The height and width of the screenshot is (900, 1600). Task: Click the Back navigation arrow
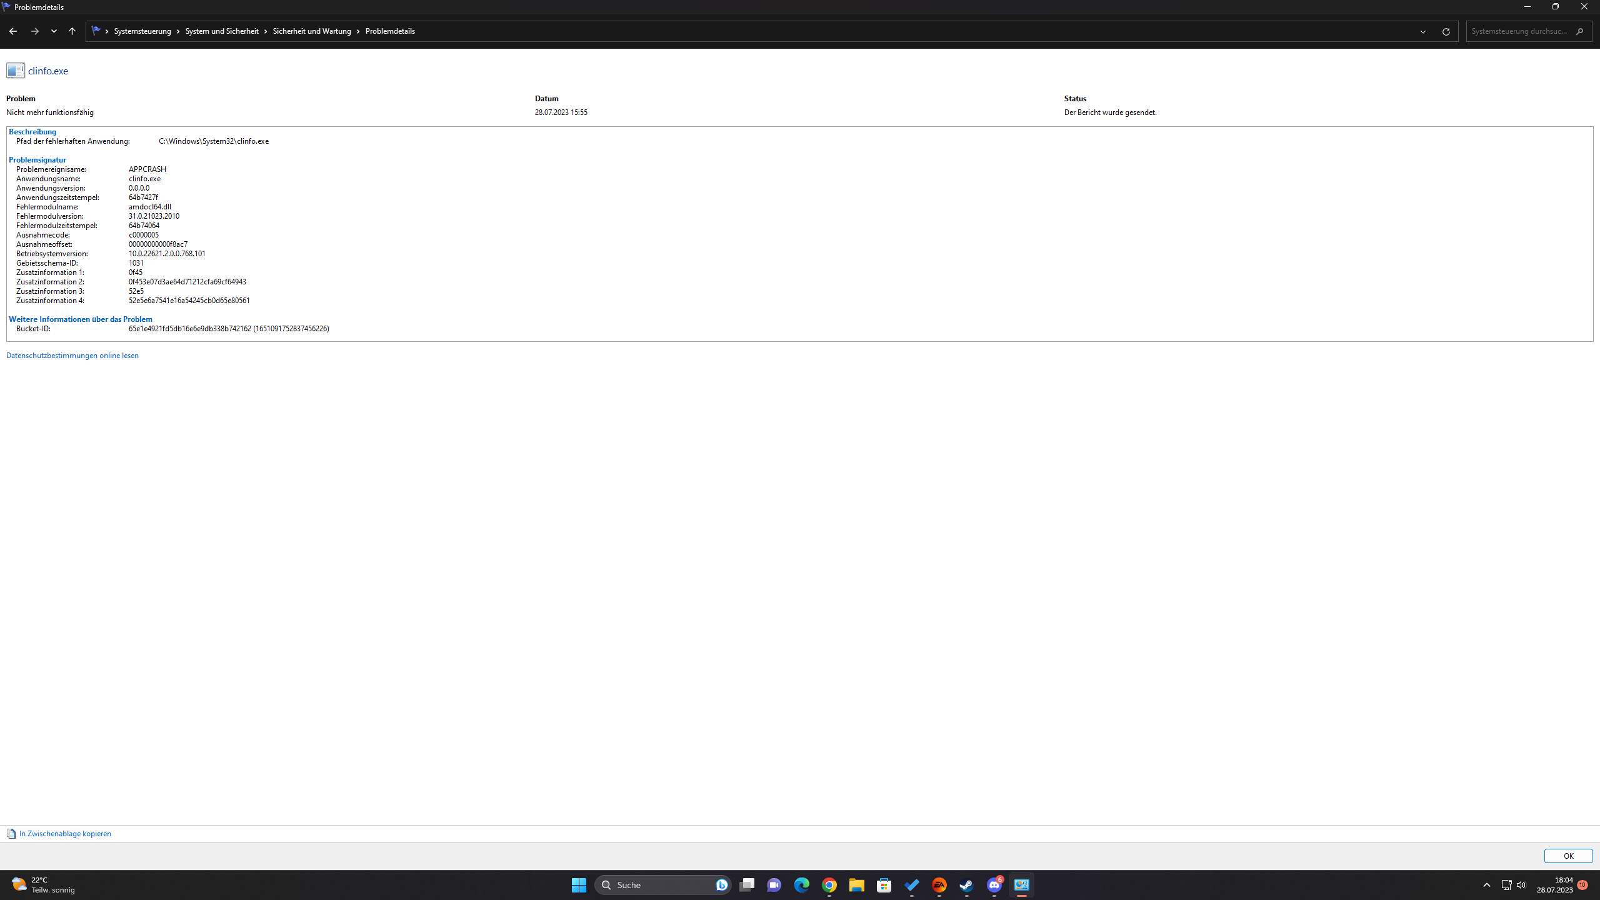[12, 31]
